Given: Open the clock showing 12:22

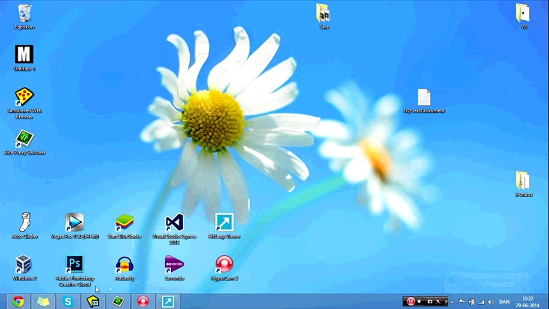Looking at the screenshot, I should pos(528,302).
